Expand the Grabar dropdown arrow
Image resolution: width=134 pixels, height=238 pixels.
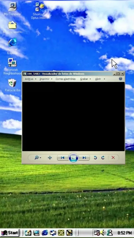point(90,79)
